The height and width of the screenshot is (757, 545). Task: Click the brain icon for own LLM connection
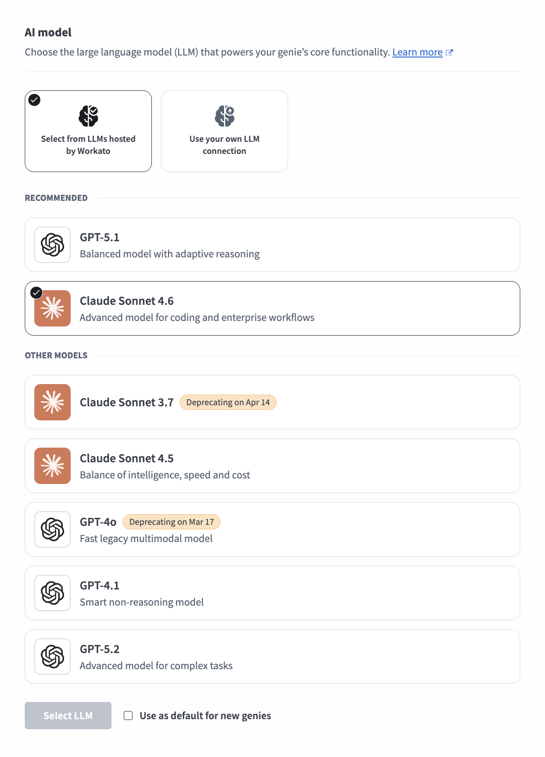[225, 116]
